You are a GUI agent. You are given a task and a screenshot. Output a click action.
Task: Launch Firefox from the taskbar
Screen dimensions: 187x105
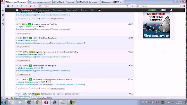55,102
